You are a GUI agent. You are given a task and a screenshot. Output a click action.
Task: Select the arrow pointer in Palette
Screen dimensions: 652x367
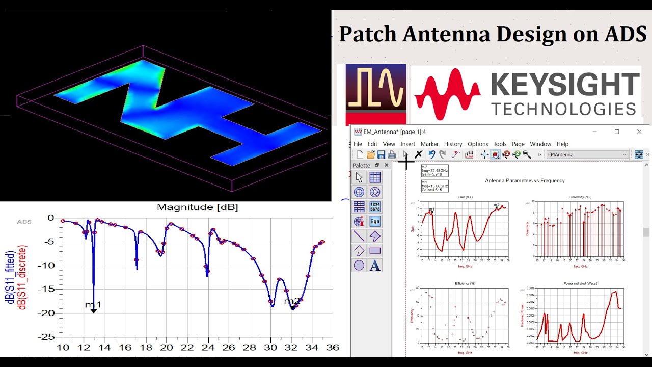tap(359, 177)
